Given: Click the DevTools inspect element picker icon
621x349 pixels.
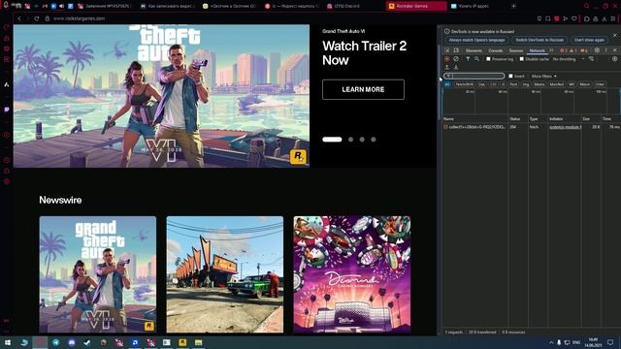Looking at the screenshot, I should (447, 50).
